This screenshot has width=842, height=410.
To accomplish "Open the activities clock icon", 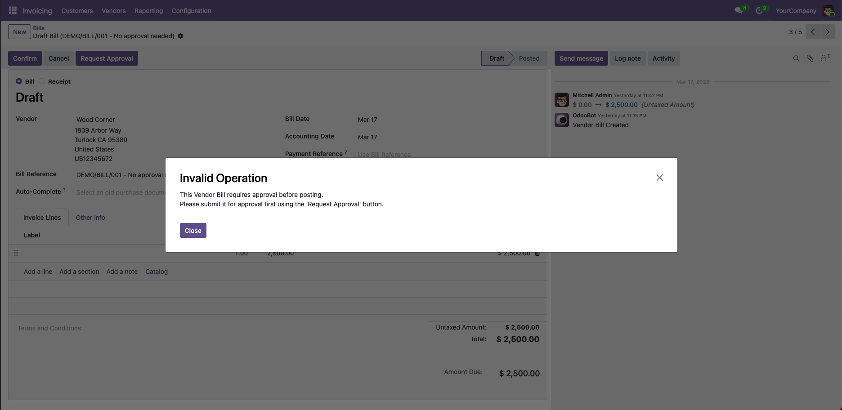I will coord(759,10).
